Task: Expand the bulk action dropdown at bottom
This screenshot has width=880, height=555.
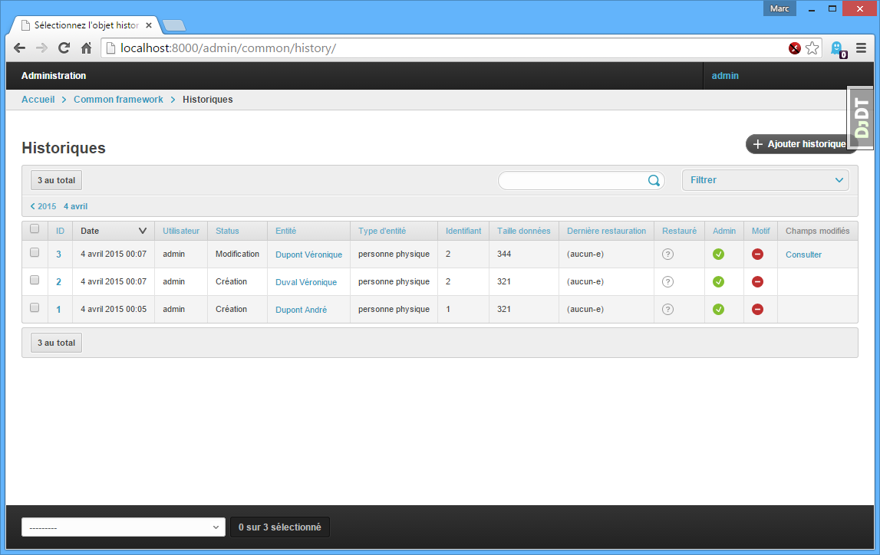Action: [x=123, y=527]
